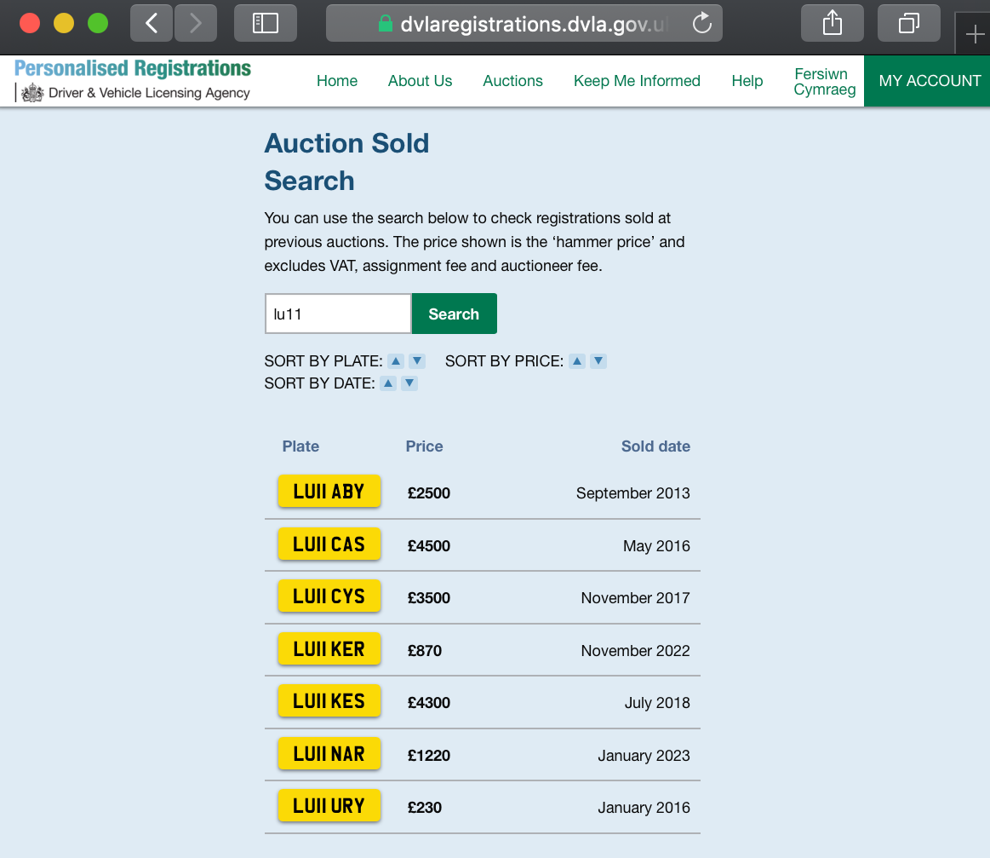
Task: Sort by plate descending arrow
Action: click(x=417, y=360)
